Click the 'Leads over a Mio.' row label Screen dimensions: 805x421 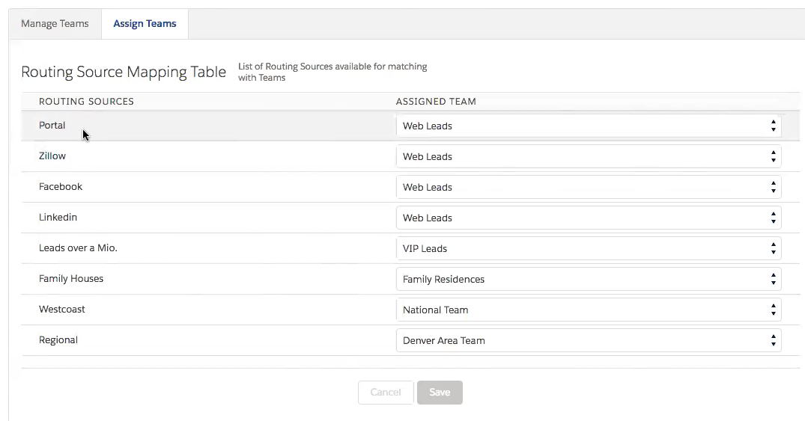tap(78, 248)
